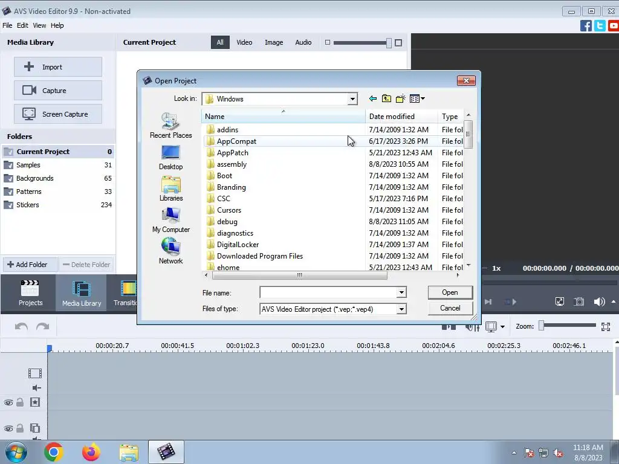The width and height of the screenshot is (619, 464).
Task: Open the Transitions section in the toolbar
Action: (x=125, y=293)
